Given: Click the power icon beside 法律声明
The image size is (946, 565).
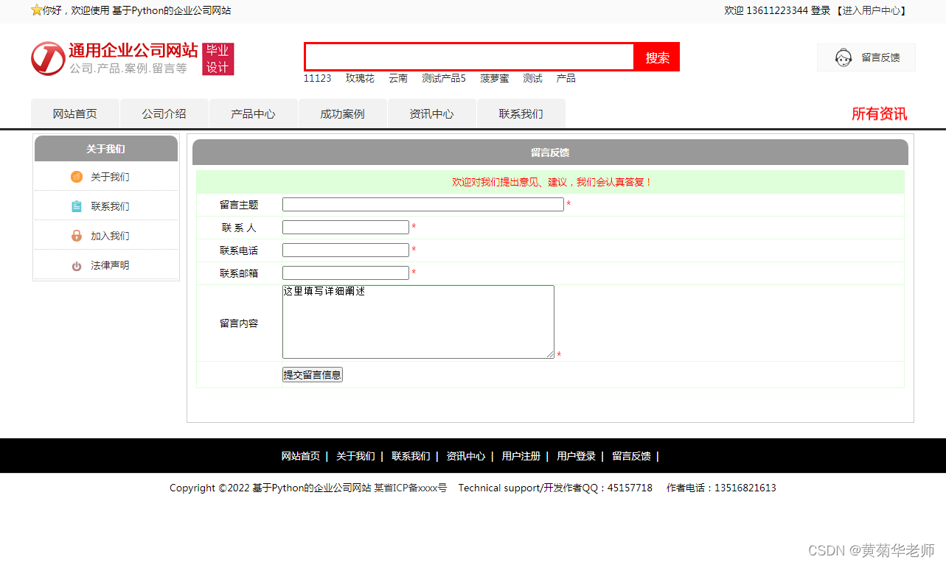Looking at the screenshot, I should [77, 265].
